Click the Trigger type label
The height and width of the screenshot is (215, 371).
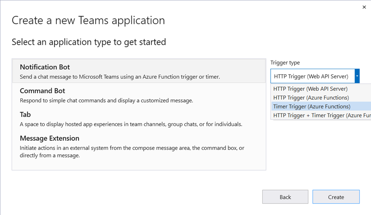click(x=285, y=63)
